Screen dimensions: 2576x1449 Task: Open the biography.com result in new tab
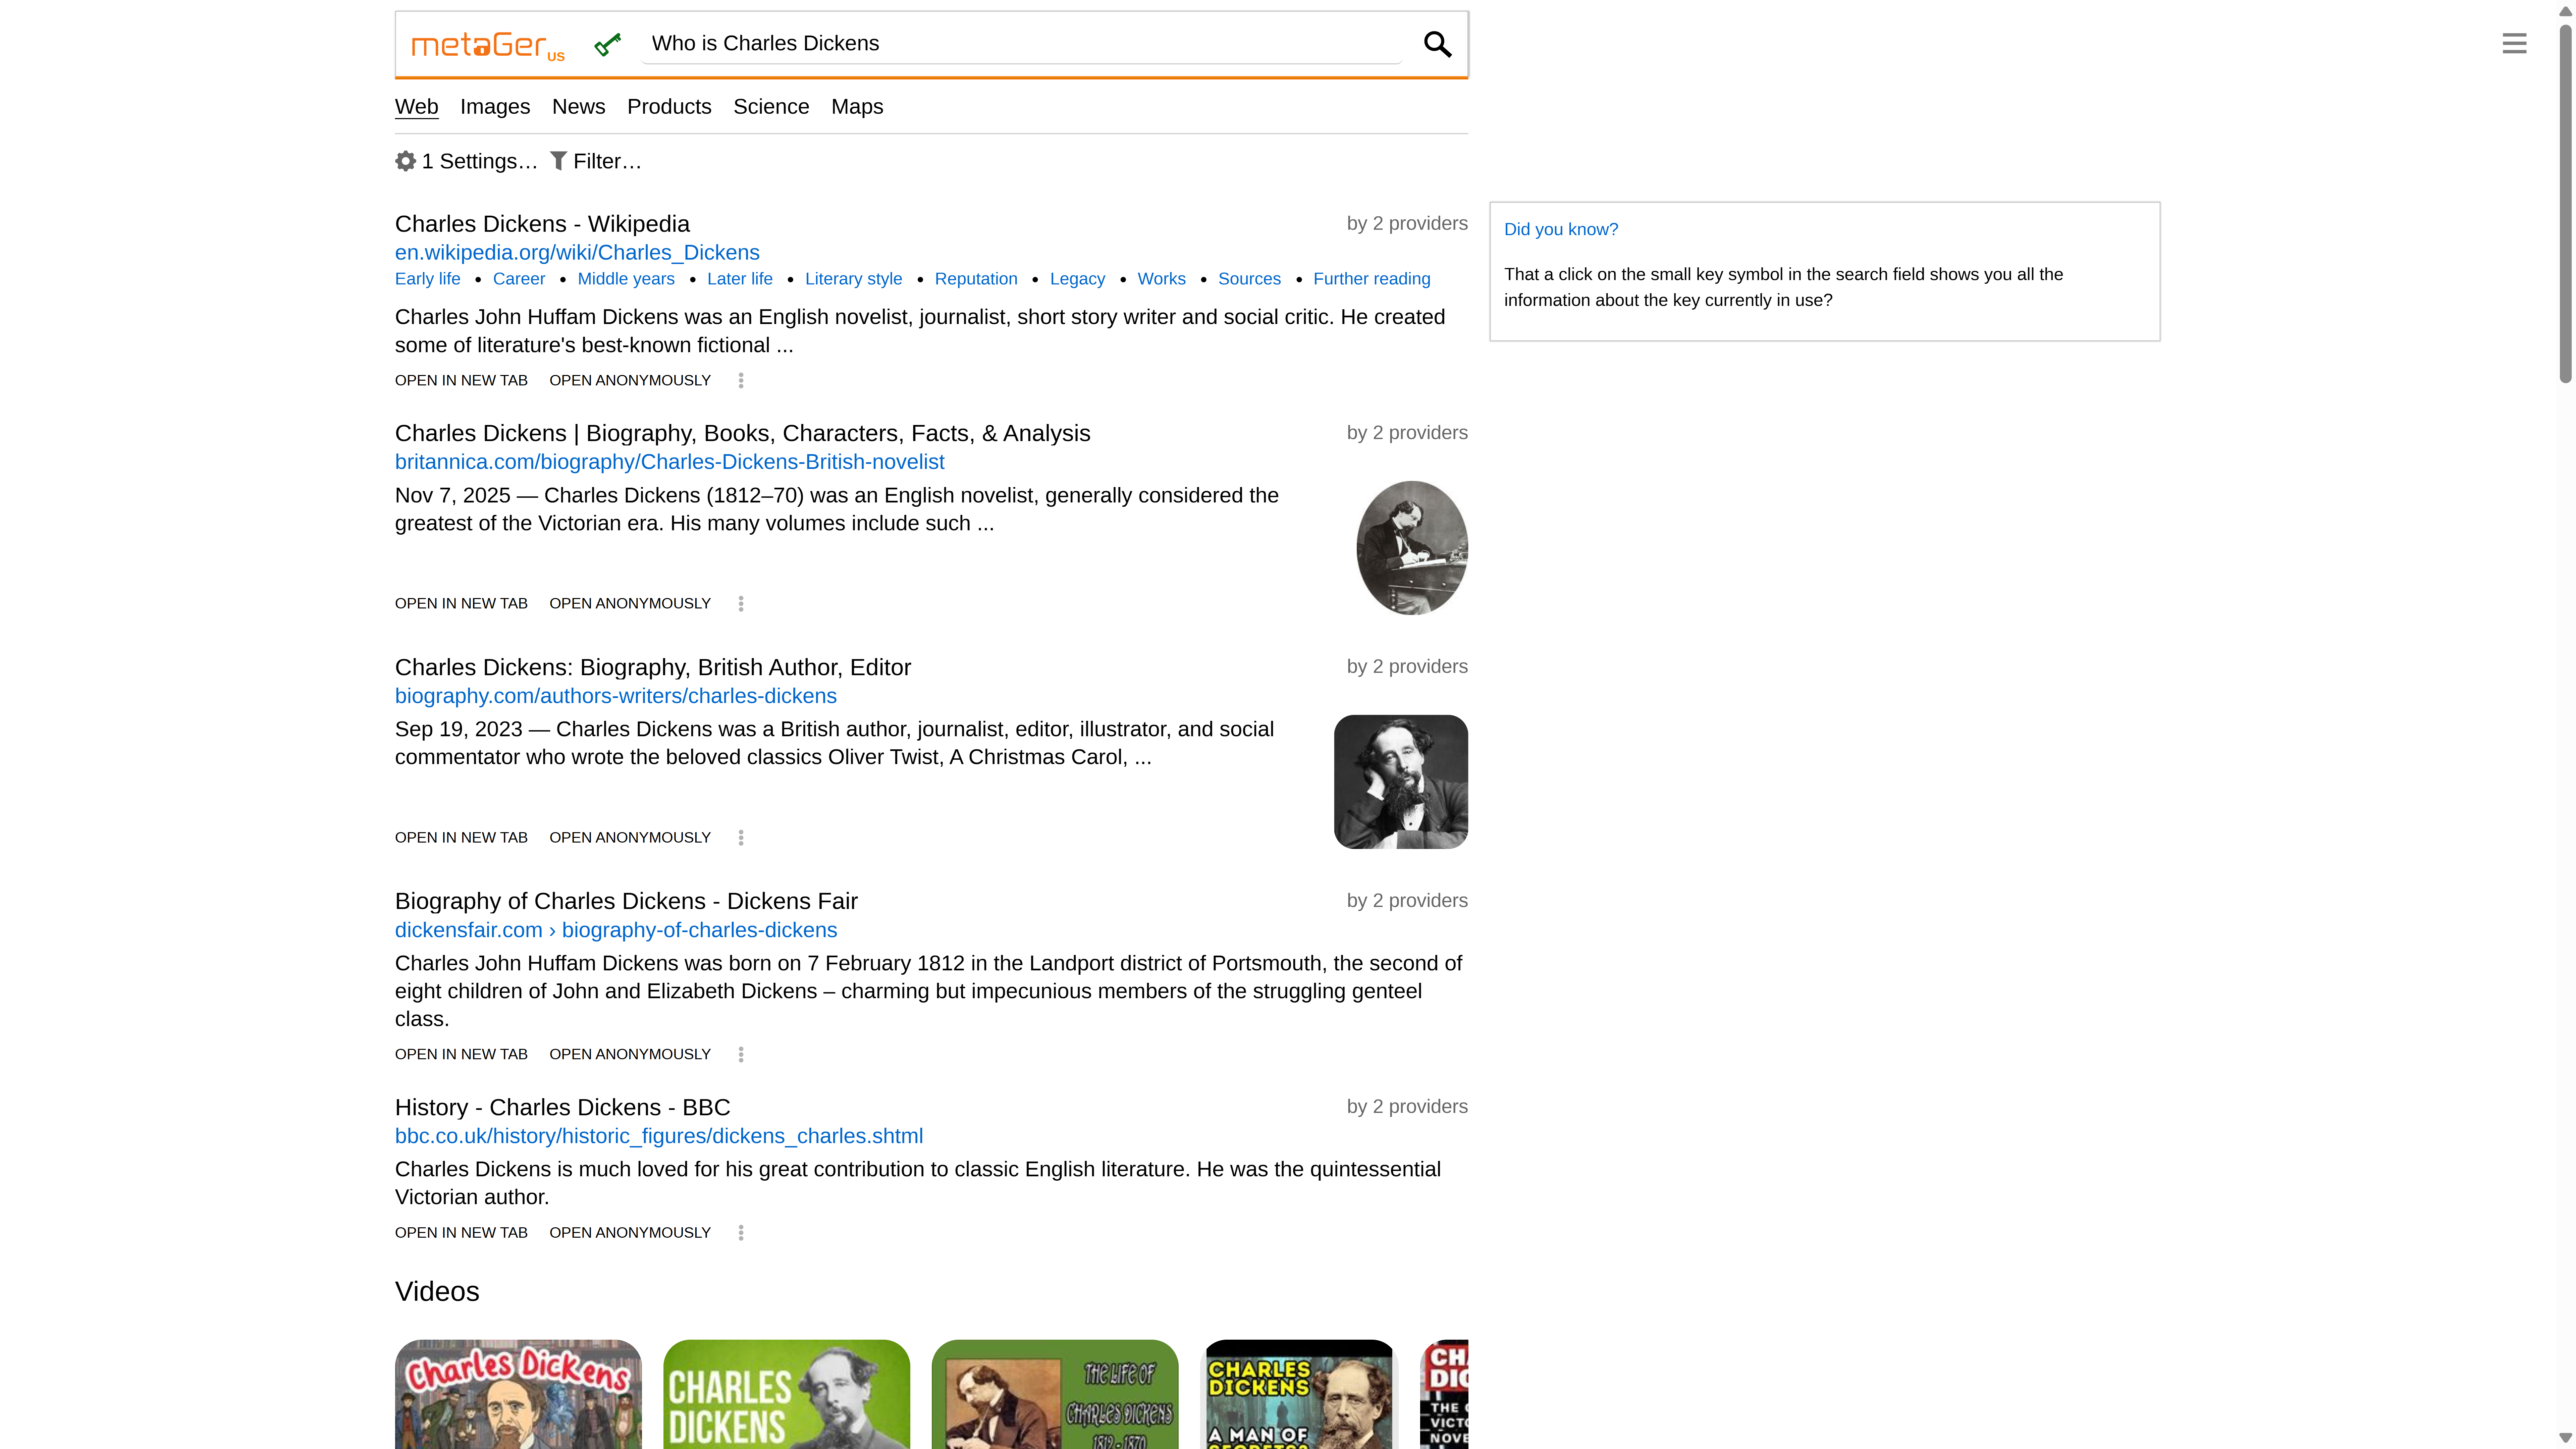[x=461, y=837]
